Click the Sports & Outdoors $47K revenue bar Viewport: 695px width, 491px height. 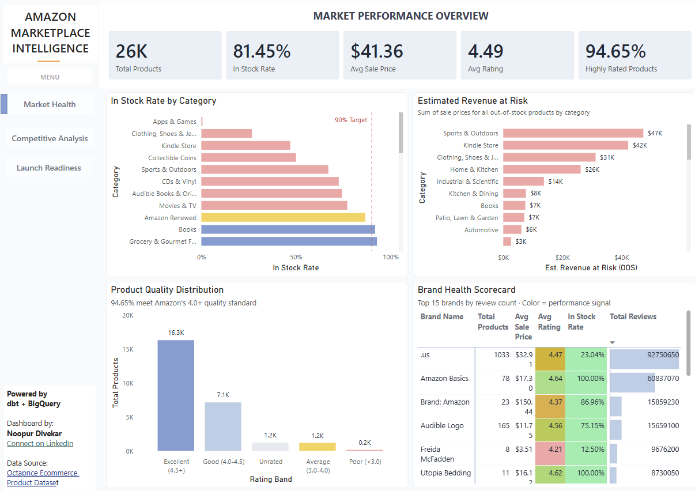573,133
